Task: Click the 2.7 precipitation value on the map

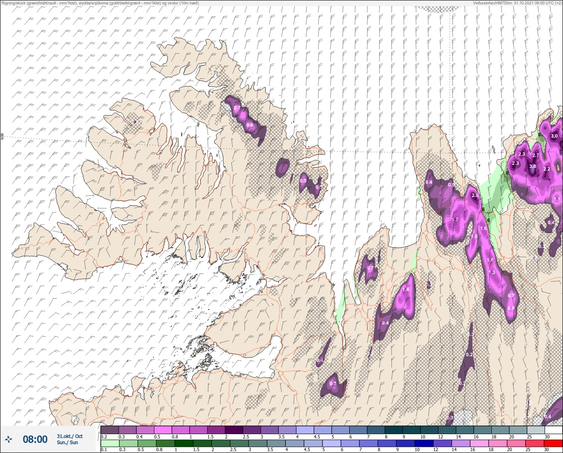Action: [536, 156]
